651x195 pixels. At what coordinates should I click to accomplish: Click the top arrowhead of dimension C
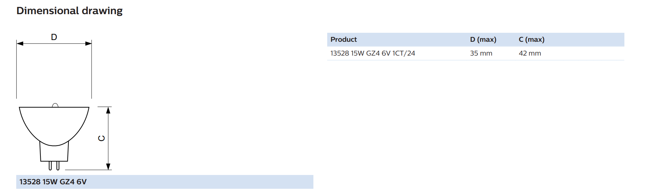[x=108, y=110]
